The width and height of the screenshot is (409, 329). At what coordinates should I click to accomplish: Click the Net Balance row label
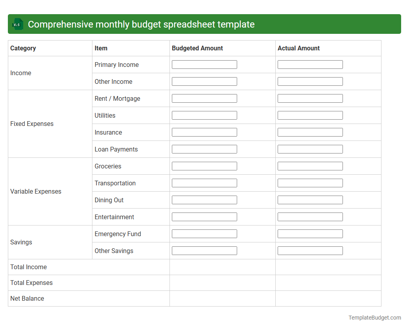click(x=27, y=298)
